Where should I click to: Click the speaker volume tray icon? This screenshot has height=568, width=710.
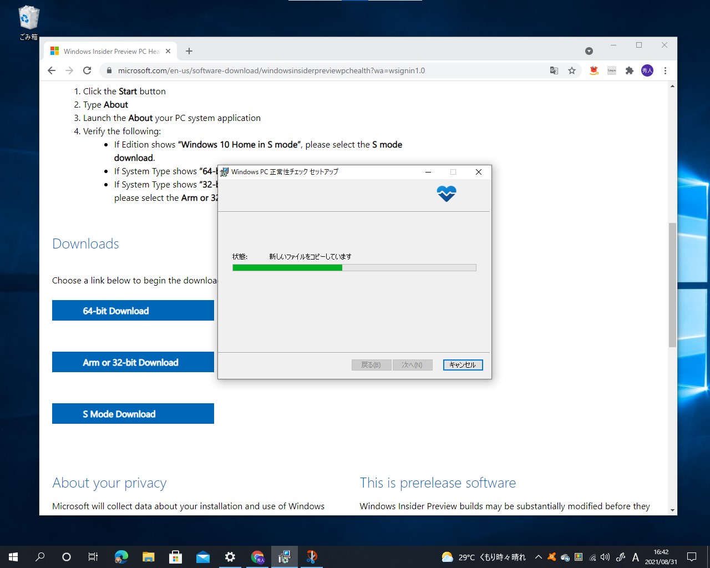[x=604, y=557]
